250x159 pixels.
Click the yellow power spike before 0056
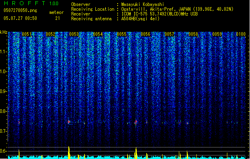136,153
